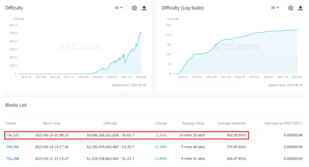This screenshot has height=167, width=309.
Task: Click the Change column header
Action: [161, 123]
